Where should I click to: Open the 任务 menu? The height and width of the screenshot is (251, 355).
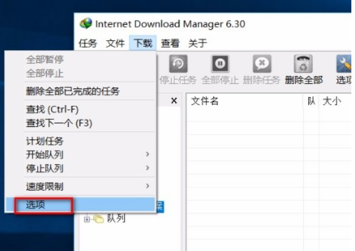[x=88, y=43]
